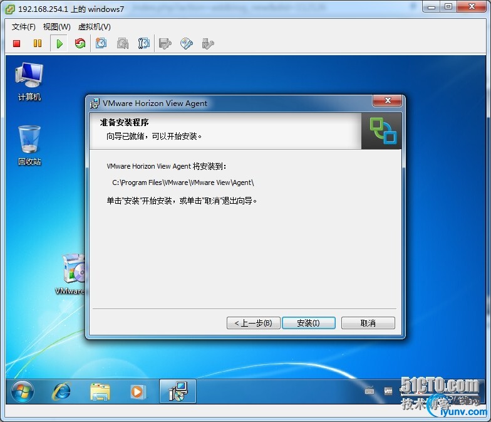The image size is (491, 422).
Task: Open Windows Explorer from the taskbar
Action: [x=100, y=391]
